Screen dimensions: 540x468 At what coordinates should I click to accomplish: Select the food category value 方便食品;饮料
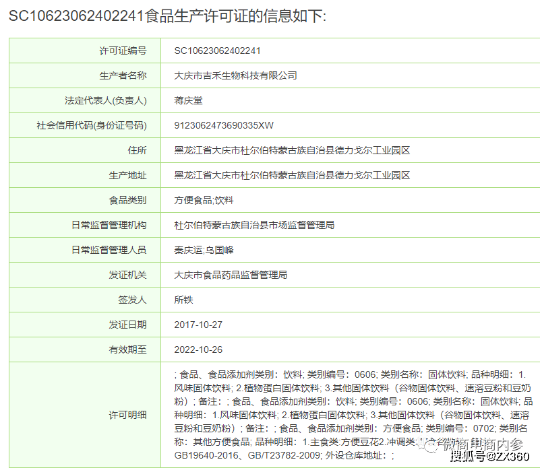(x=204, y=200)
